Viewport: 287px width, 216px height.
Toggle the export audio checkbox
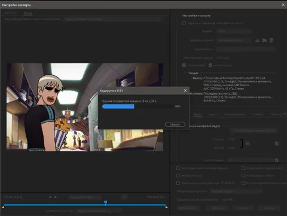coord(210,65)
